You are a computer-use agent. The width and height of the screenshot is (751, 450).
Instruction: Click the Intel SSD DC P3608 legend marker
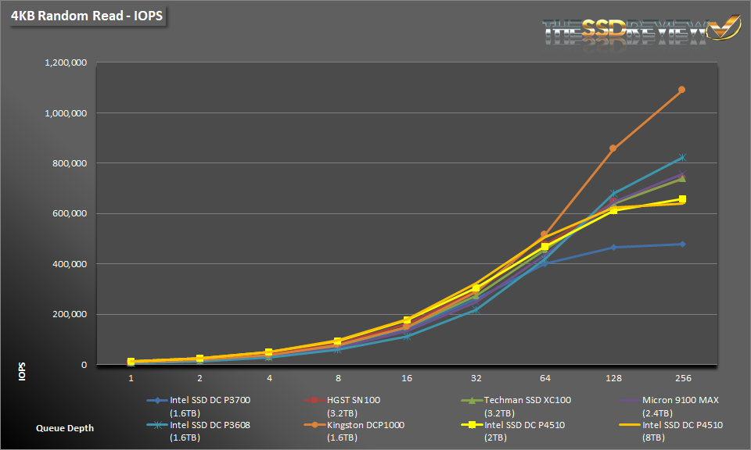(x=157, y=426)
